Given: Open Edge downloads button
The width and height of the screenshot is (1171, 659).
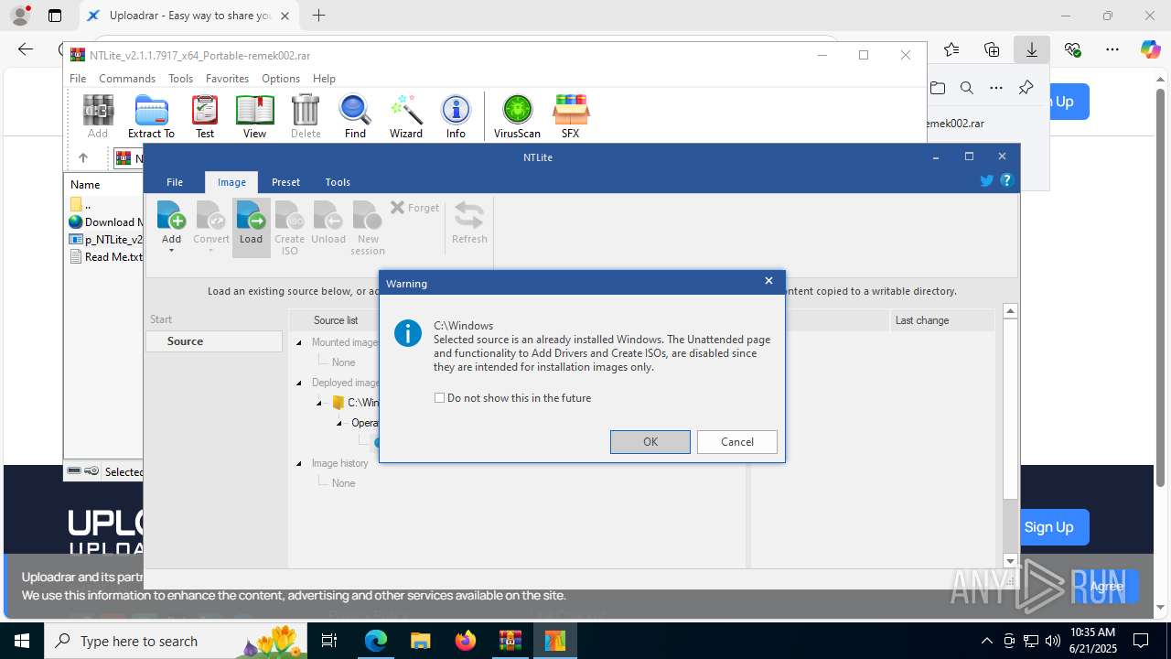Looking at the screenshot, I should 1031,49.
